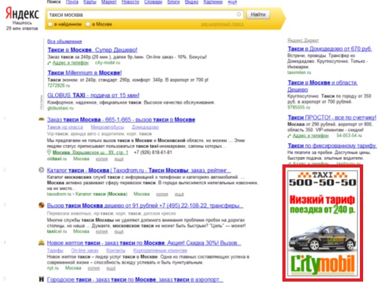Viewport: 382px width, 286px height.
Task: Open the Карты tab
Action: pyautogui.click(x=90, y=2)
